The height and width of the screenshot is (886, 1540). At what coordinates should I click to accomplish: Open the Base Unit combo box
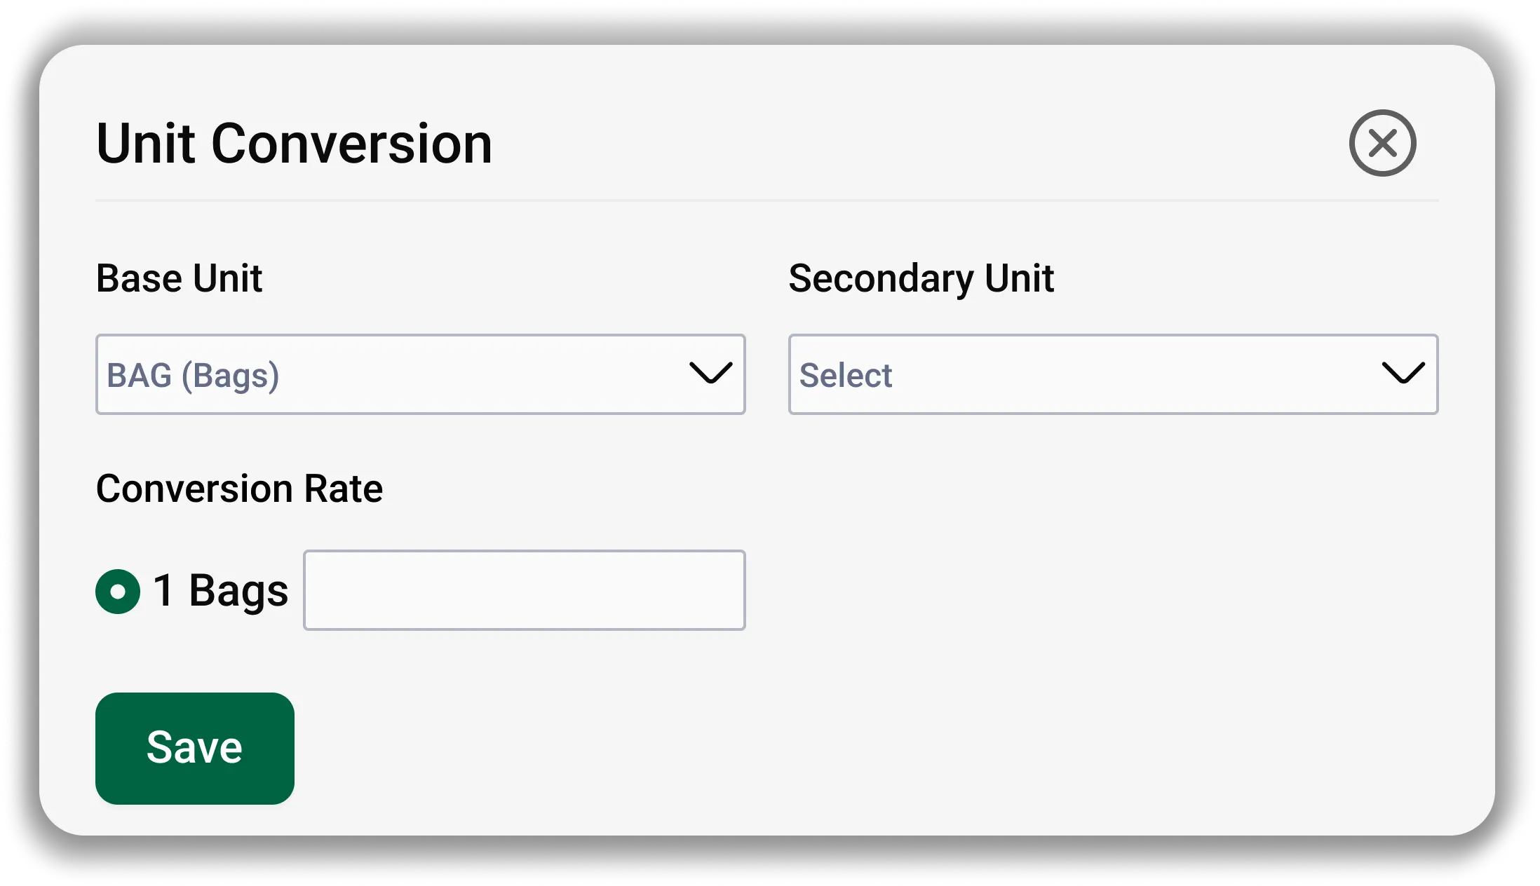(x=420, y=374)
